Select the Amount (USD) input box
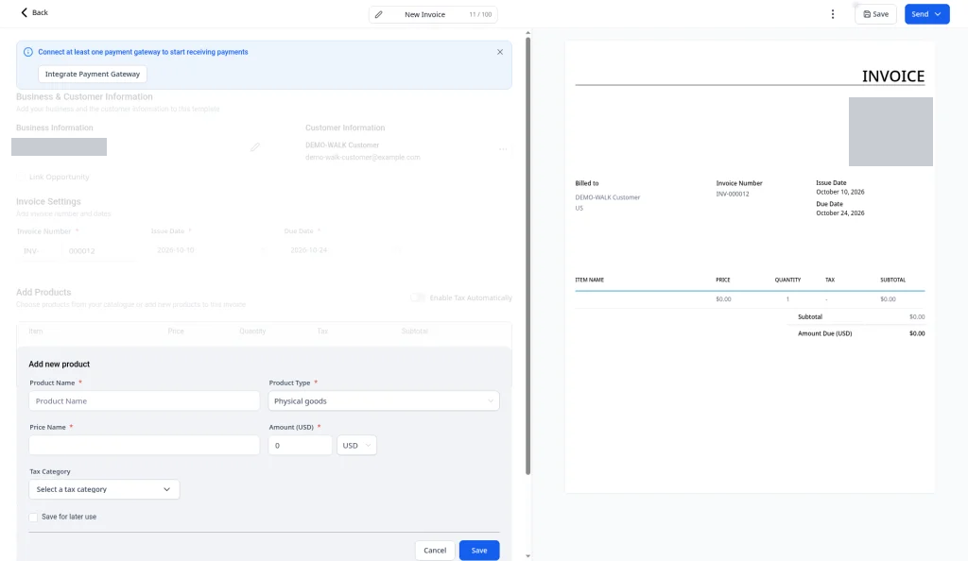Image resolution: width=968 pixels, height=561 pixels. click(300, 446)
